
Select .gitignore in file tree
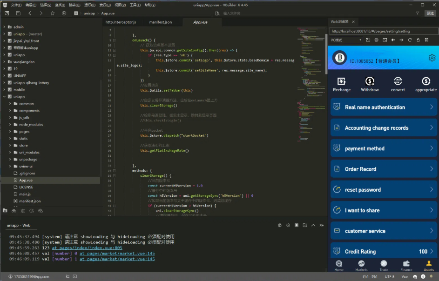[27, 173]
